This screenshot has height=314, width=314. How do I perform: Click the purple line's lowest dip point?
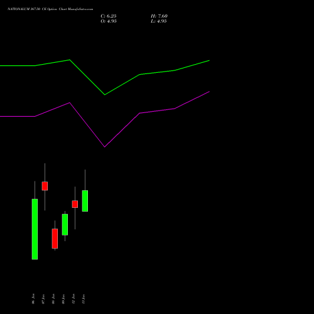[105, 147]
